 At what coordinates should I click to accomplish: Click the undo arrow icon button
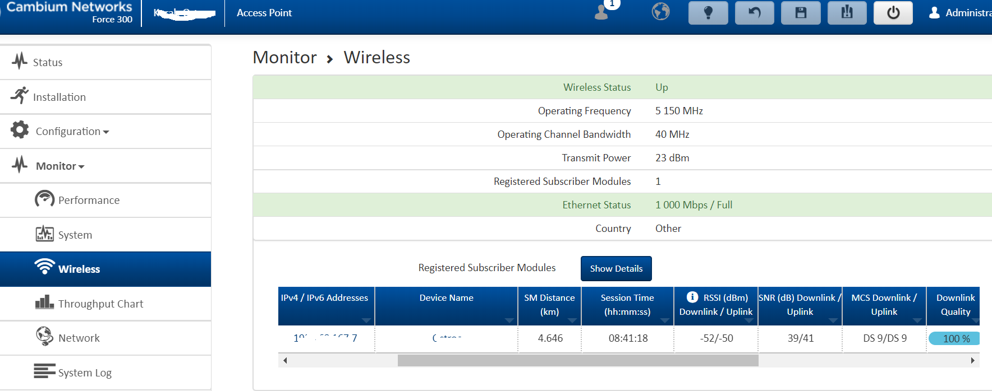(x=754, y=13)
